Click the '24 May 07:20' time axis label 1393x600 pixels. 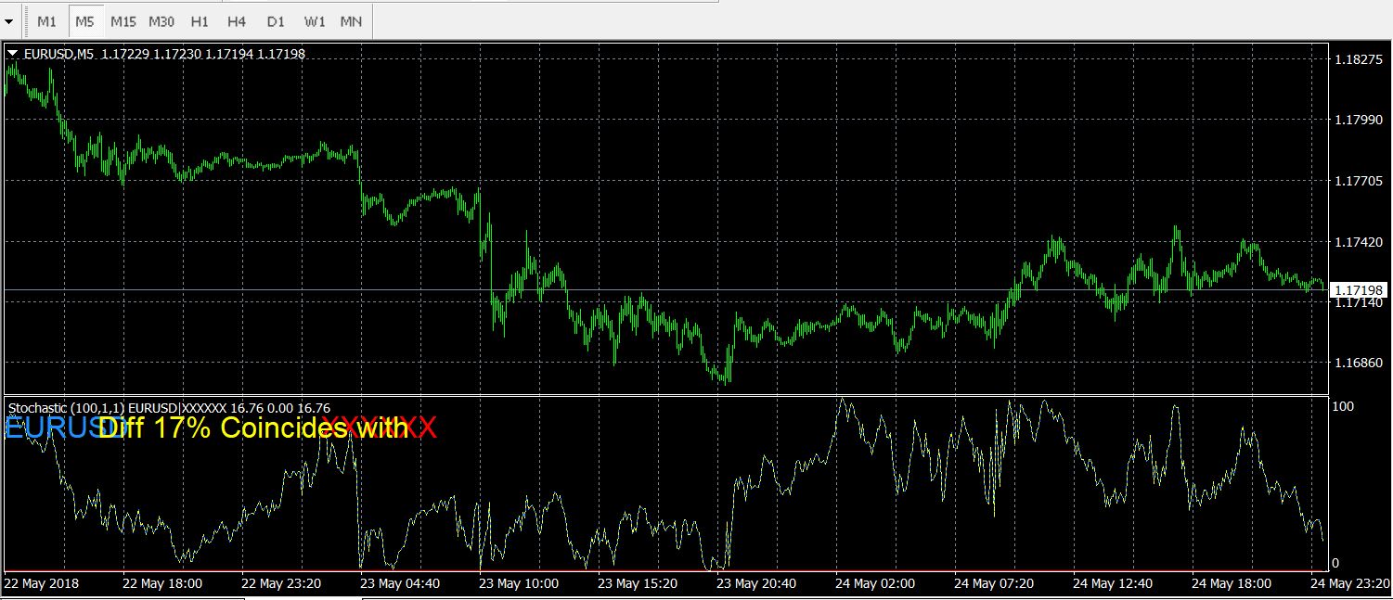[994, 583]
